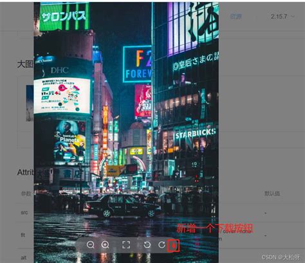Open the 资源 navigation link

coord(236,17)
